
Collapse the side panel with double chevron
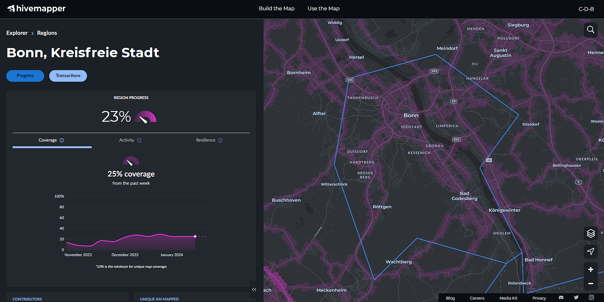click(254, 290)
